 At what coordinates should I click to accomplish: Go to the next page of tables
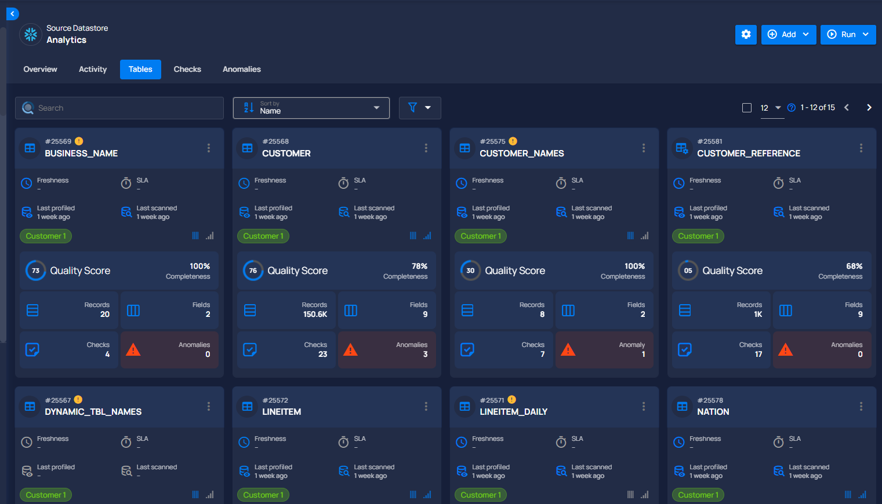pyautogui.click(x=869, y=108)
